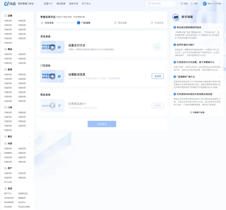
Task: Open arrow for 无货源如何实现在抖音电商合规经营
Action: tap(219, 94)
